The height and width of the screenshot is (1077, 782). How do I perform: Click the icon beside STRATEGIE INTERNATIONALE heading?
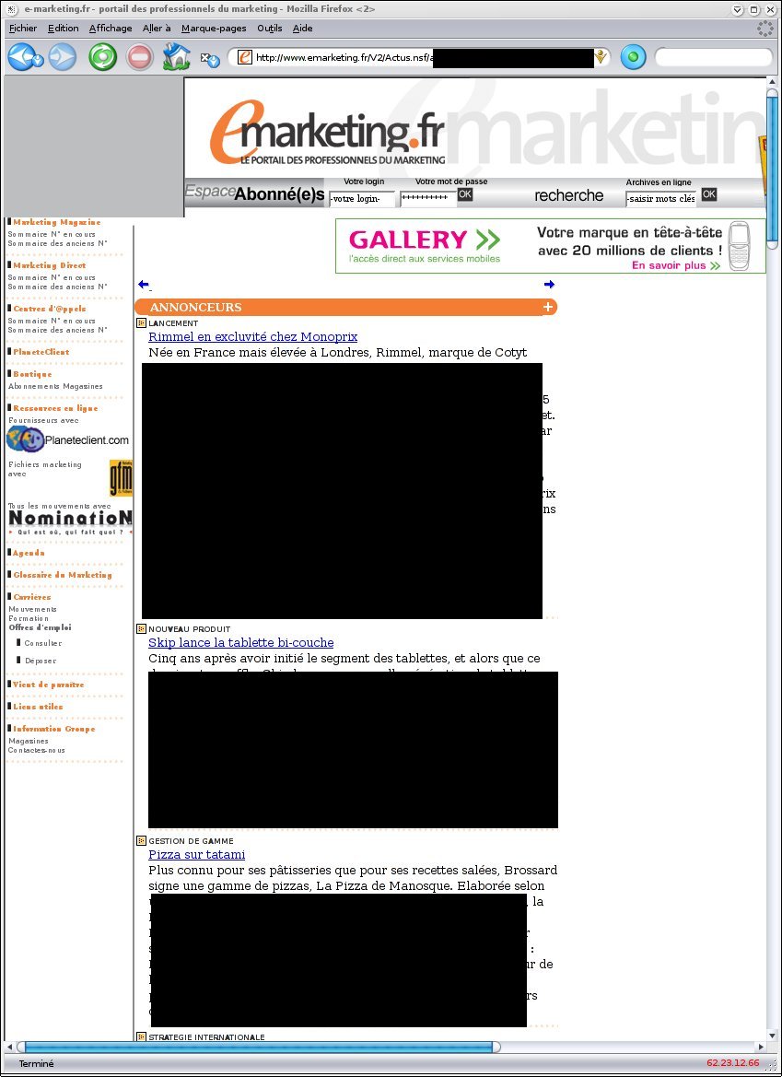[142, 1037]
